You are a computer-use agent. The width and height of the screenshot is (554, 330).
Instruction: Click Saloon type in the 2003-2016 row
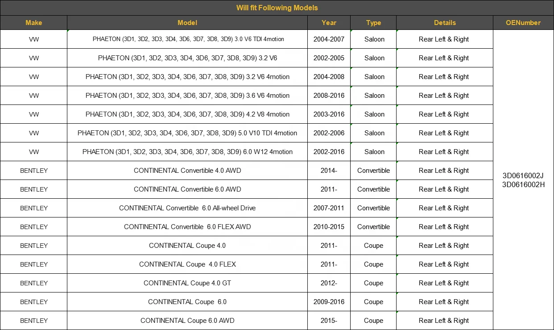373,114
